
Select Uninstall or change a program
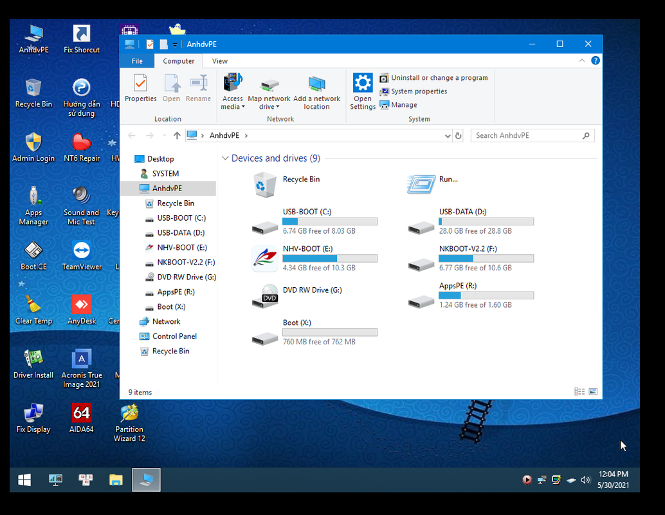(433, 78)
